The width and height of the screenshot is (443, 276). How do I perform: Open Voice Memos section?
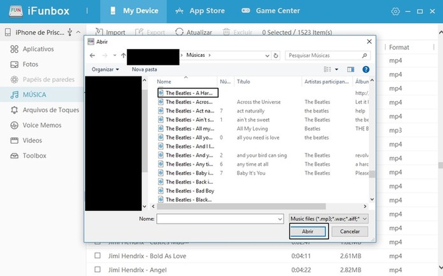click(x=36, y=125)
